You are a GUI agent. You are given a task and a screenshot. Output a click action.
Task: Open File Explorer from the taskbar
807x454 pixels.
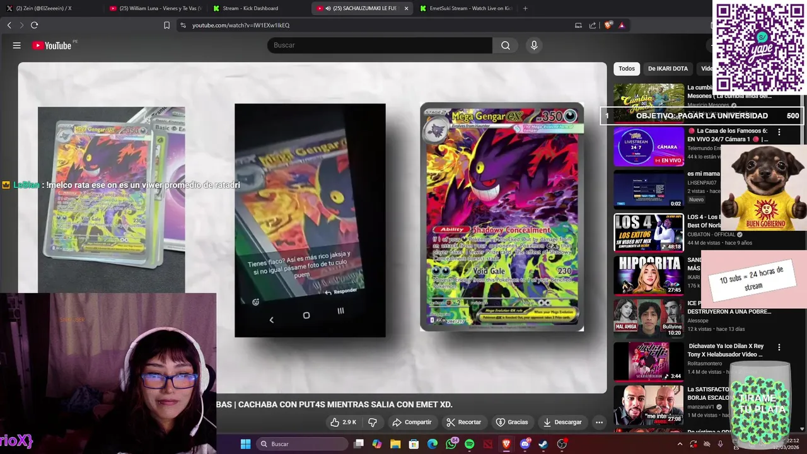[395, 444]
